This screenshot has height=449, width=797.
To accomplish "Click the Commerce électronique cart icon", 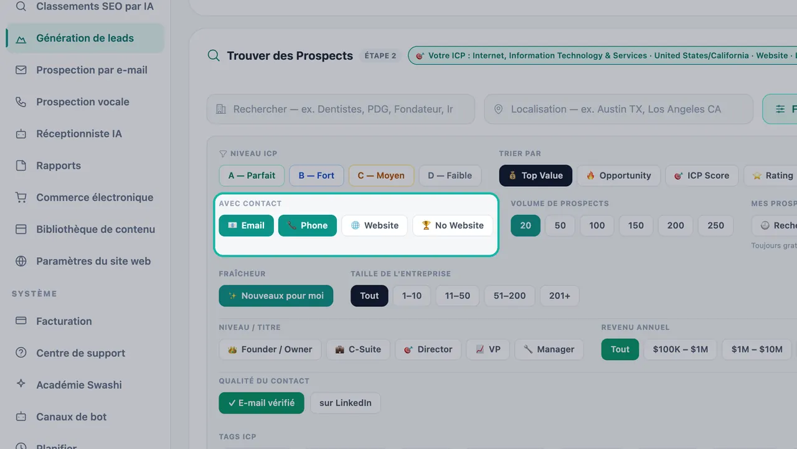I will pyautogui.click(x=21, y=197).
